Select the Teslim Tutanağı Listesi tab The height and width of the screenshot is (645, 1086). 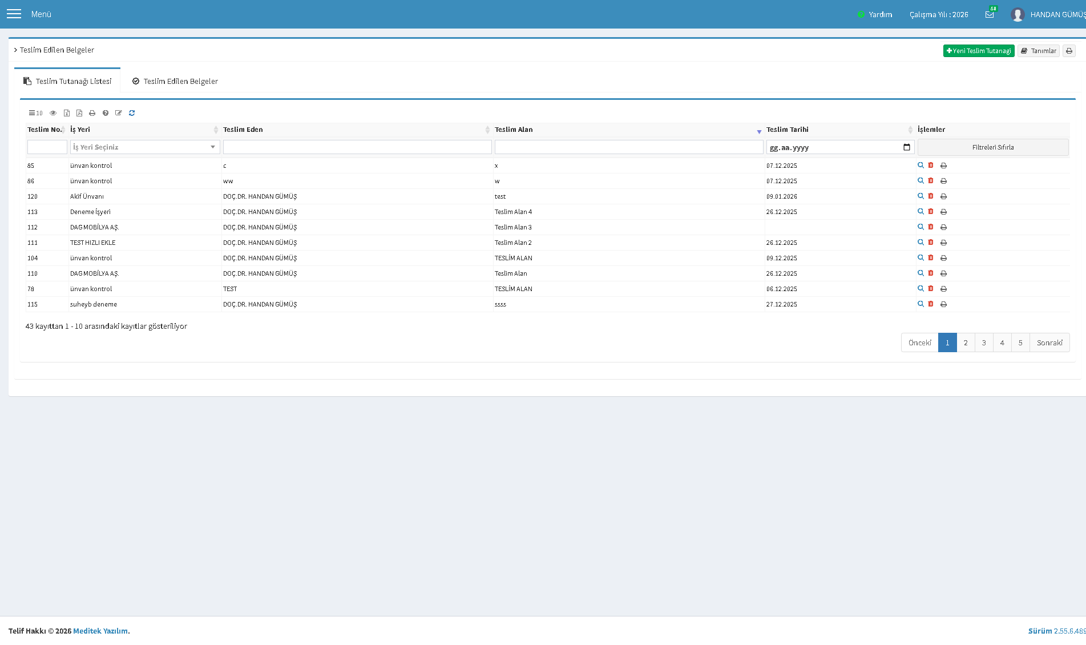click(67, 81)
